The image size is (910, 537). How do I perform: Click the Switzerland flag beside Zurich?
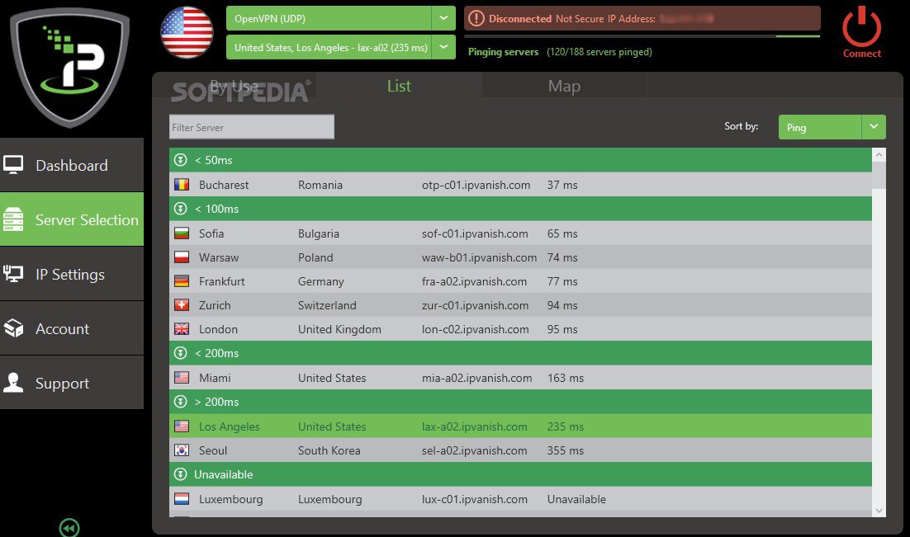(182, 305)
